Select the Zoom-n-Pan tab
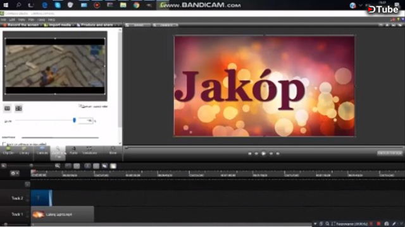This screenshot has height=227, width=405. (58, 153)
